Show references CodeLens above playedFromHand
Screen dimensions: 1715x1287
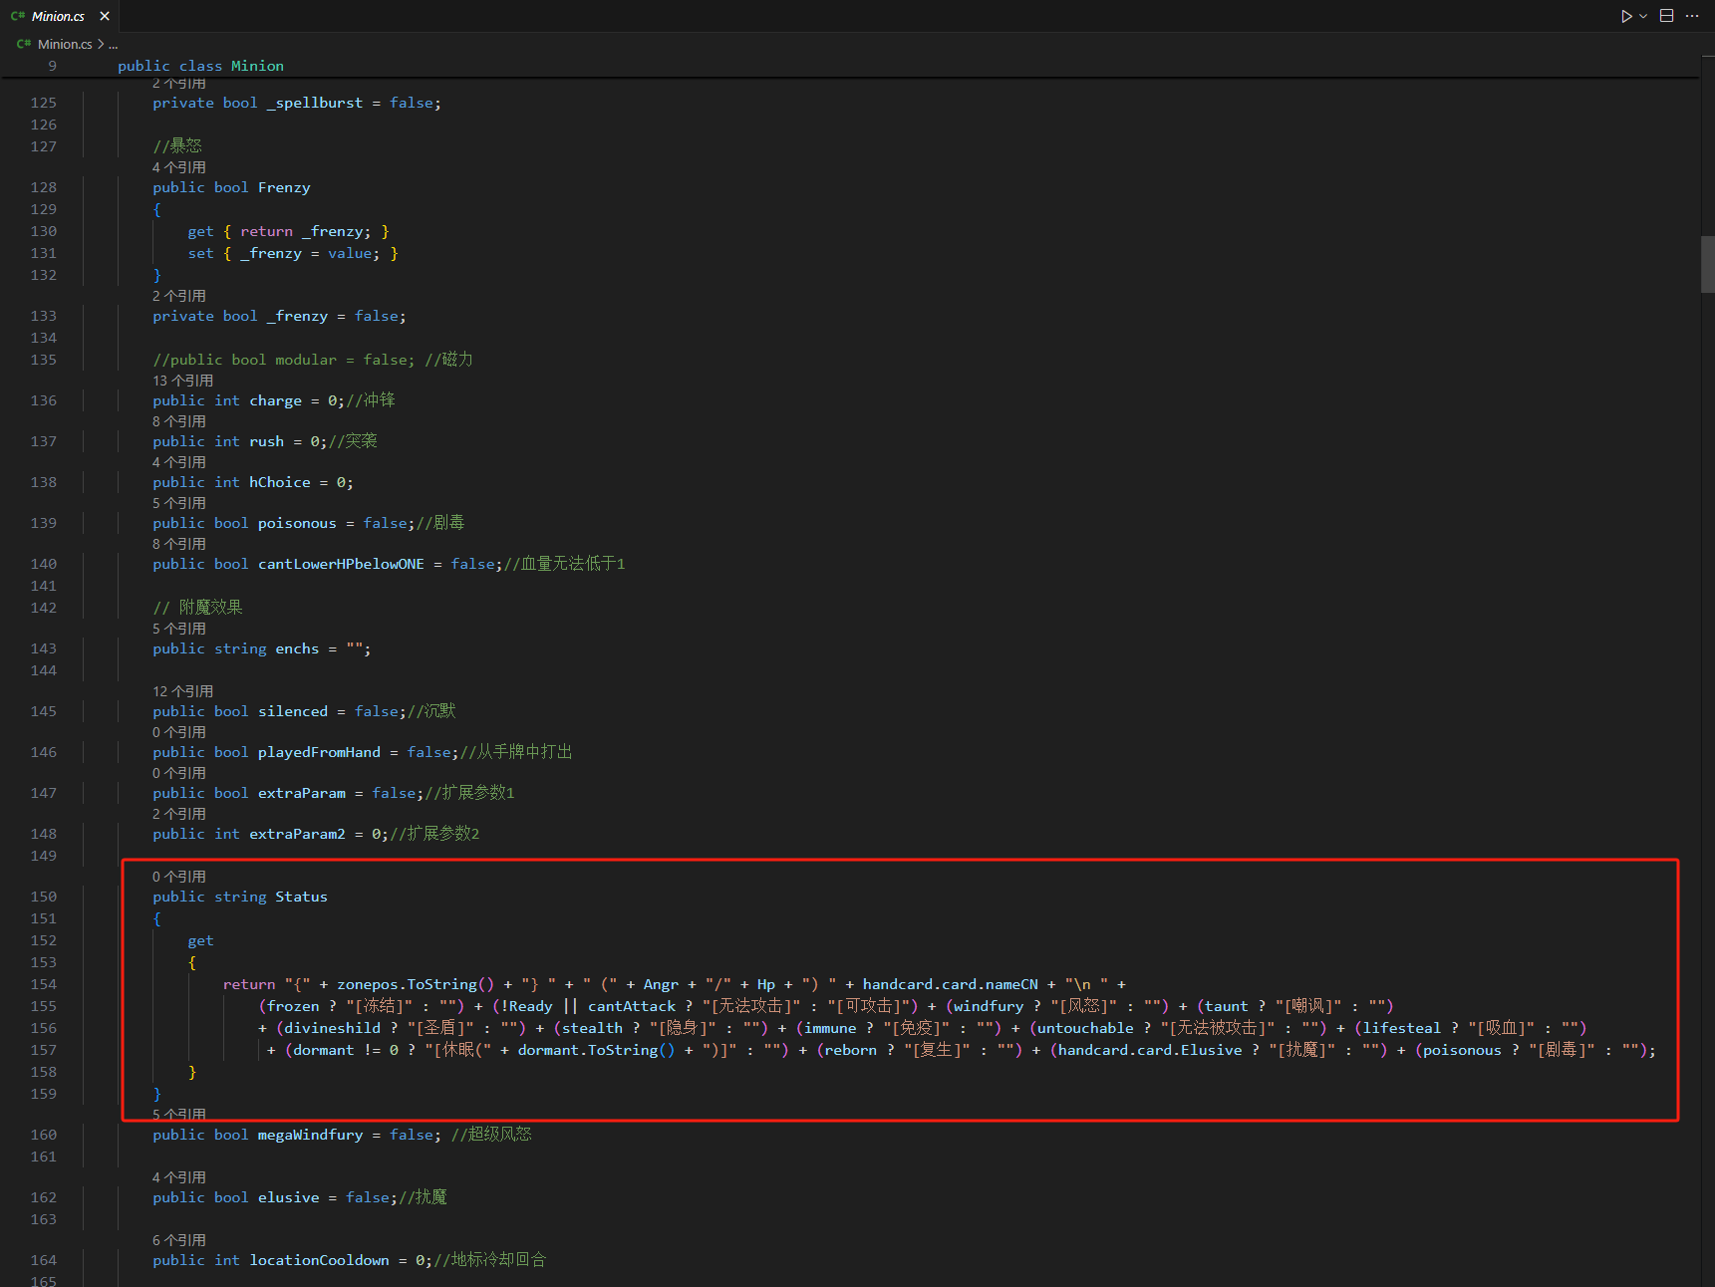[x=179, y=732]
